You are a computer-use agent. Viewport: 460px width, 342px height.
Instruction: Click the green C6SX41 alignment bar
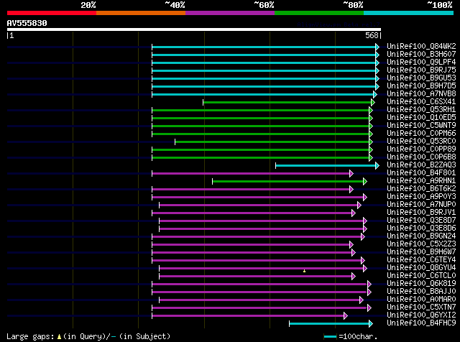tap(289, 102)
